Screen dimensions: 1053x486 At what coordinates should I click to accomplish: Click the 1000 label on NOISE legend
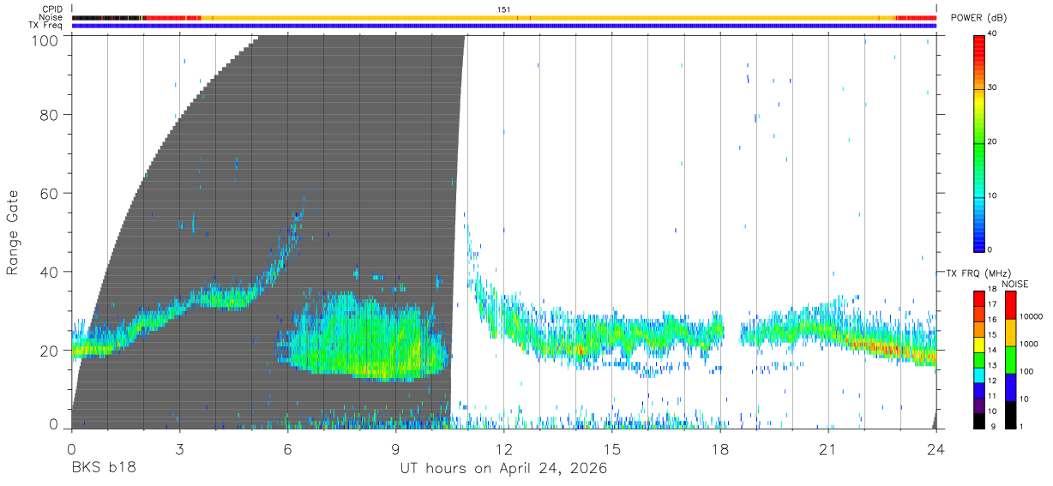(x=1028, y=344)
